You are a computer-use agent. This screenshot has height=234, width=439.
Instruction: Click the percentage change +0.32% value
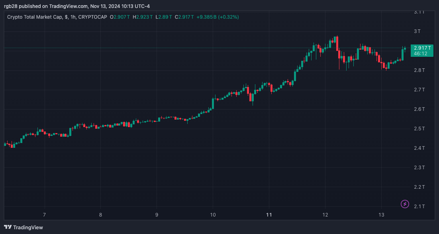point(227,17)
